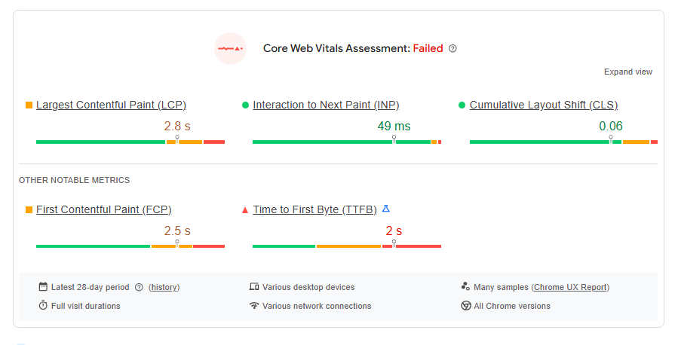The image size is (678, 345).
Task: Open the Time to First Byte (TTFB) link
Action: [x=314, y=209]
